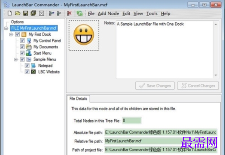Click the New file toolbar icon
Image resolution: width=225 pixels, height=155 pixels.
[9, 13]
